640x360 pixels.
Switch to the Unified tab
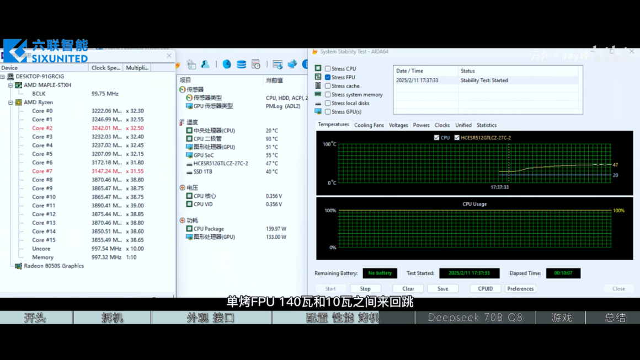(463, 125)
